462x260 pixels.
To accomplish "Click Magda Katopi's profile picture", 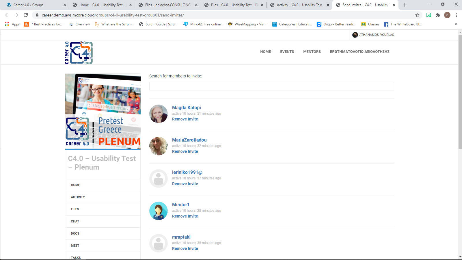I will (158, 114).
